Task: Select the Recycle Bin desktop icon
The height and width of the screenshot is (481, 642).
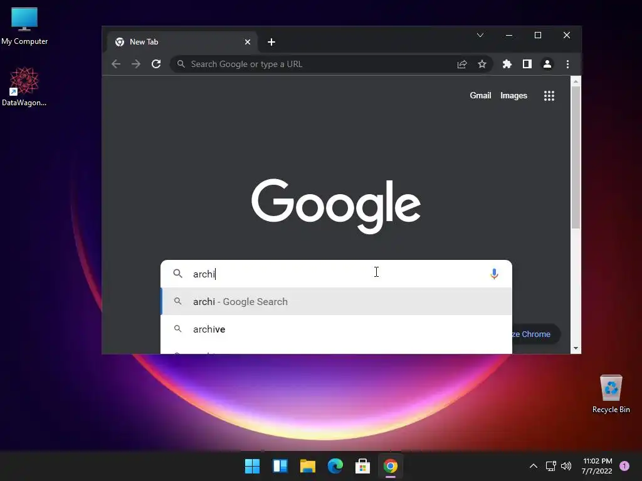Action: [611, 393]
